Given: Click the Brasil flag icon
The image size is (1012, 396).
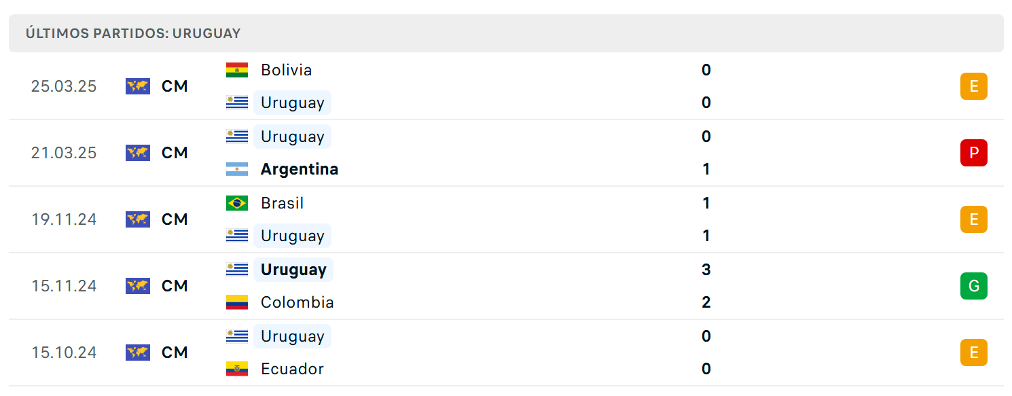Looking at the screenshot, I should pos(237,203).
